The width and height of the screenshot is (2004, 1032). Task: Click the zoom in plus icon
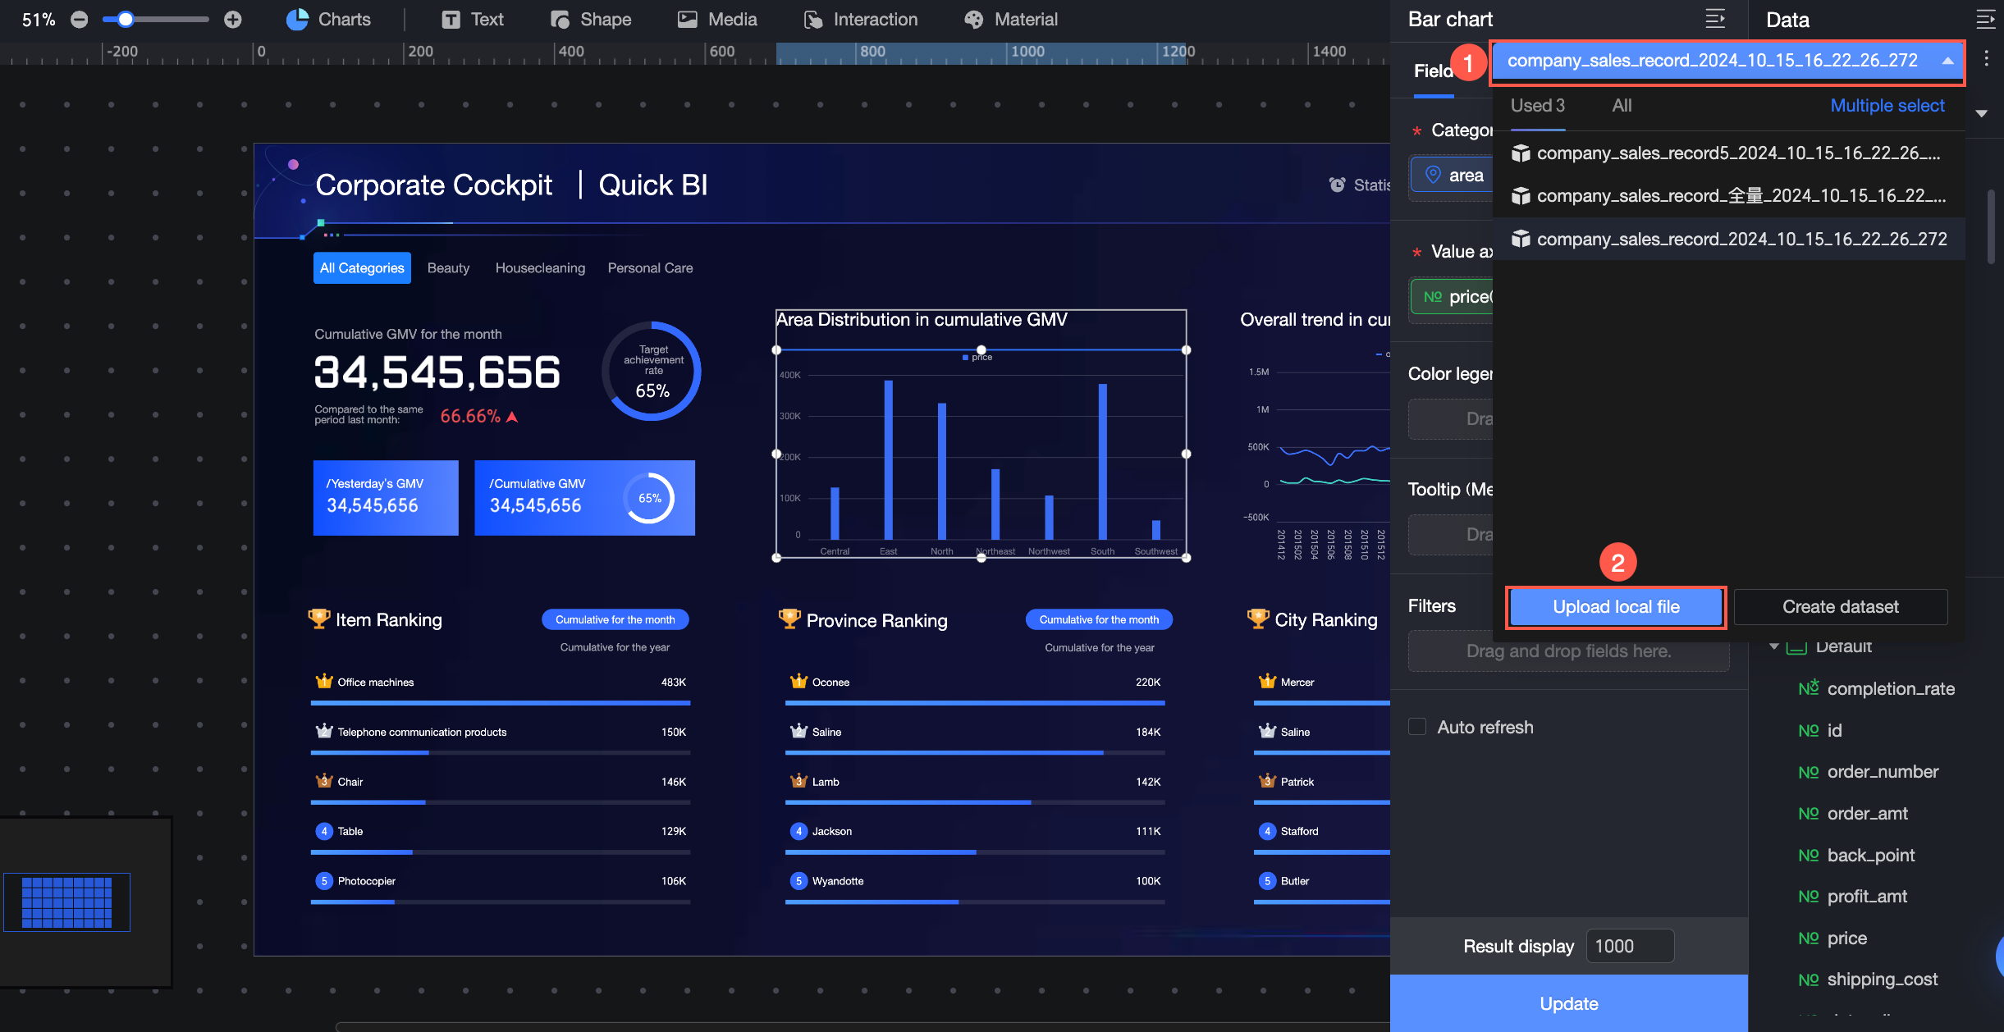pyautogui.click(x=233, y=20)
